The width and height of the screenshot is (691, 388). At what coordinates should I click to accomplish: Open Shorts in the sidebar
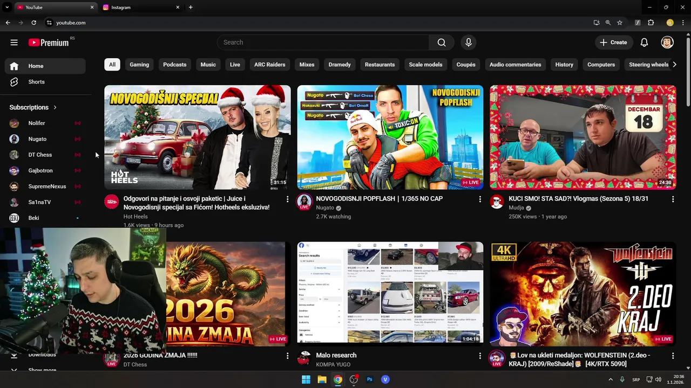click(45, 82)
